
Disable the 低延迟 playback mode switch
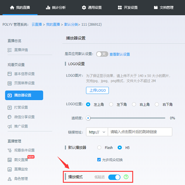[x=114, y=177]
